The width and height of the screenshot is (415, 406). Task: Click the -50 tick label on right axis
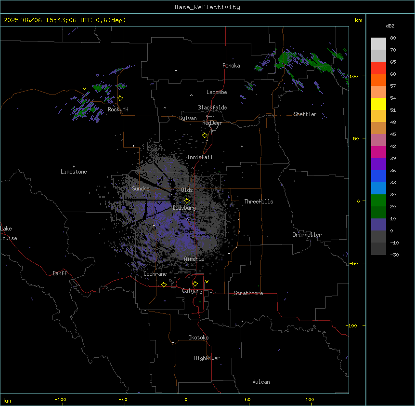353,263
